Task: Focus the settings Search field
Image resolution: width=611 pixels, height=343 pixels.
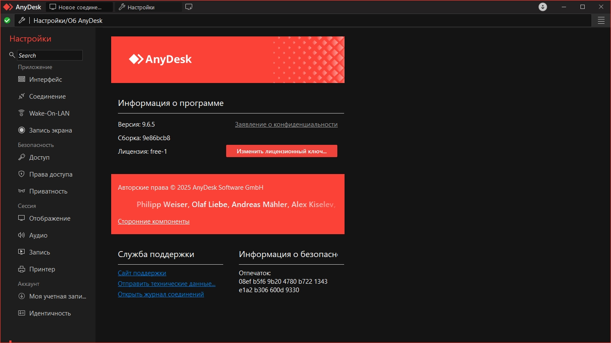Action: (x=50, y=55)
